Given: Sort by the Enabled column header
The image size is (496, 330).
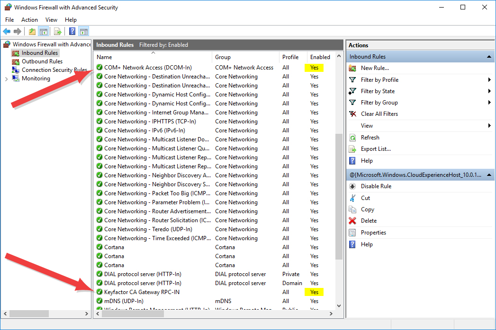Looking at the screenshot, I should (x=320, y=57).
